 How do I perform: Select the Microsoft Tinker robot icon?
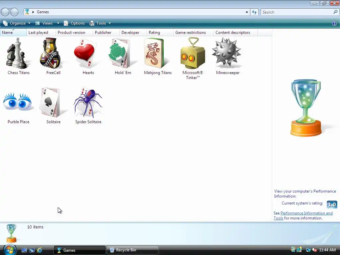click(193, 53)
